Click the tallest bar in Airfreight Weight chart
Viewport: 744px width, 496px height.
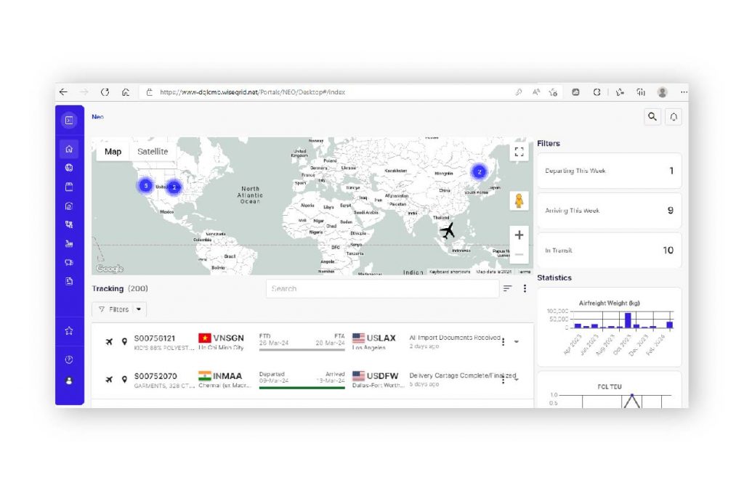point(627,320)
